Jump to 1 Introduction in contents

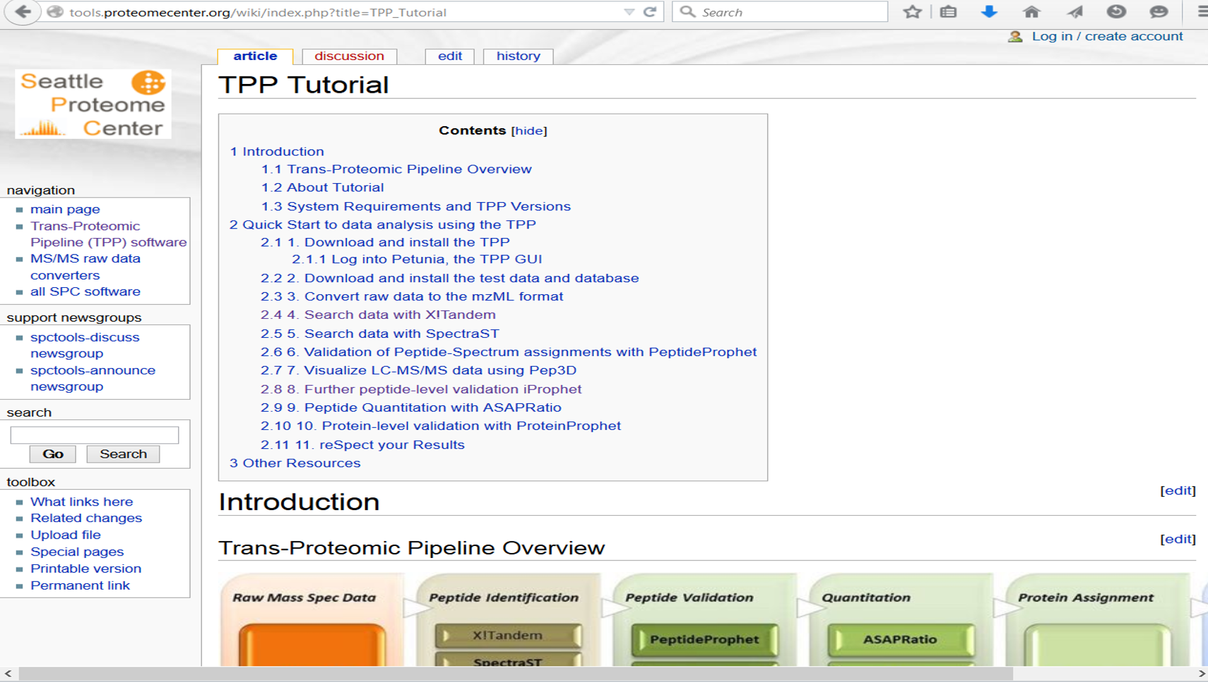[x=276, y=151]
